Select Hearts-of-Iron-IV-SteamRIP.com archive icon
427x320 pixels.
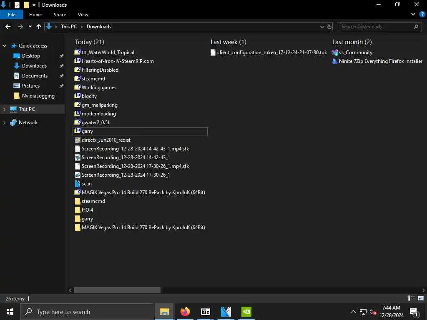[77, 61]
